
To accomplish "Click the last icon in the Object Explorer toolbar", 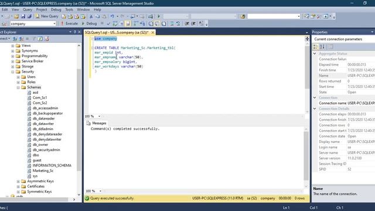I will 47,39.
